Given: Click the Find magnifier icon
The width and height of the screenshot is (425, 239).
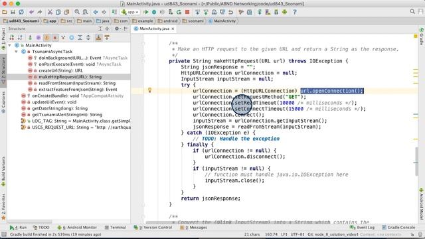Looking at the screenshot, I should [x=77, y=12].
